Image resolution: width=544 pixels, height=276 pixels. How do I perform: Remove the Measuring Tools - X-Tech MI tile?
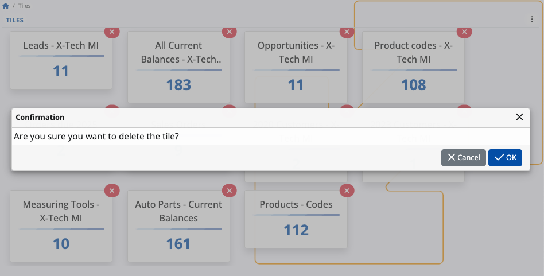(x=112, y=191)
